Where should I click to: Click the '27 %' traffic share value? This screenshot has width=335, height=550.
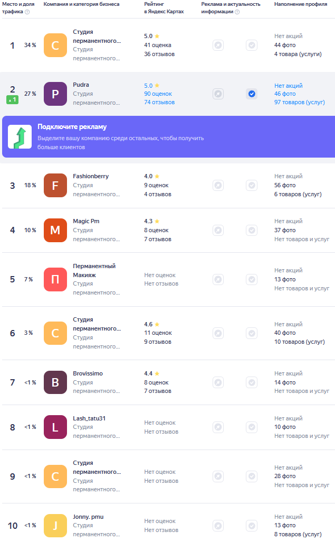coord(30,94)
